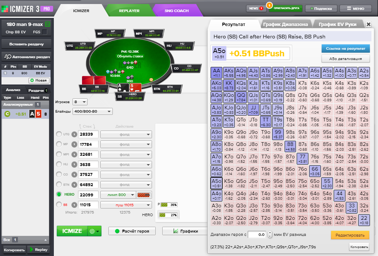Click the dealer button chip on the table
Image resolution: width=378 pixels, height=256 pixels.
151,80
